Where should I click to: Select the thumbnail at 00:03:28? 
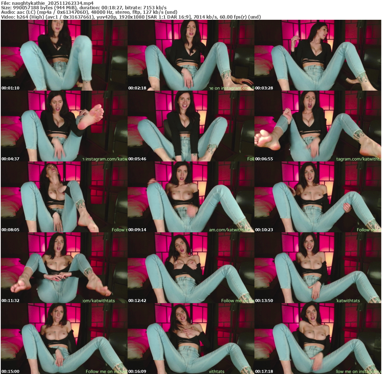[x=318, y=55]
